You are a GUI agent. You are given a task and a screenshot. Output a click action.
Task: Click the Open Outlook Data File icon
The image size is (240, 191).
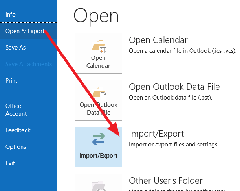[99, 93]
